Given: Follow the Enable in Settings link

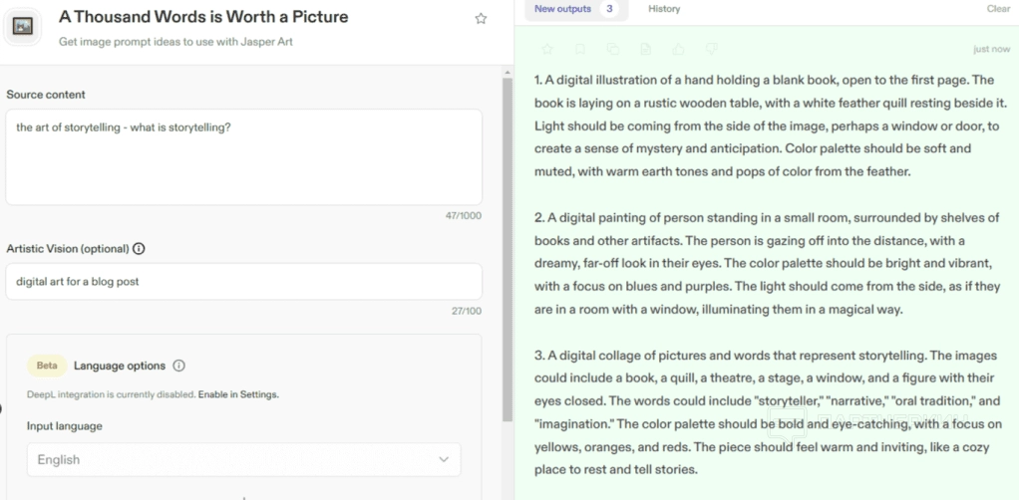Looking at the screenshot, I should tap(238, 394).
